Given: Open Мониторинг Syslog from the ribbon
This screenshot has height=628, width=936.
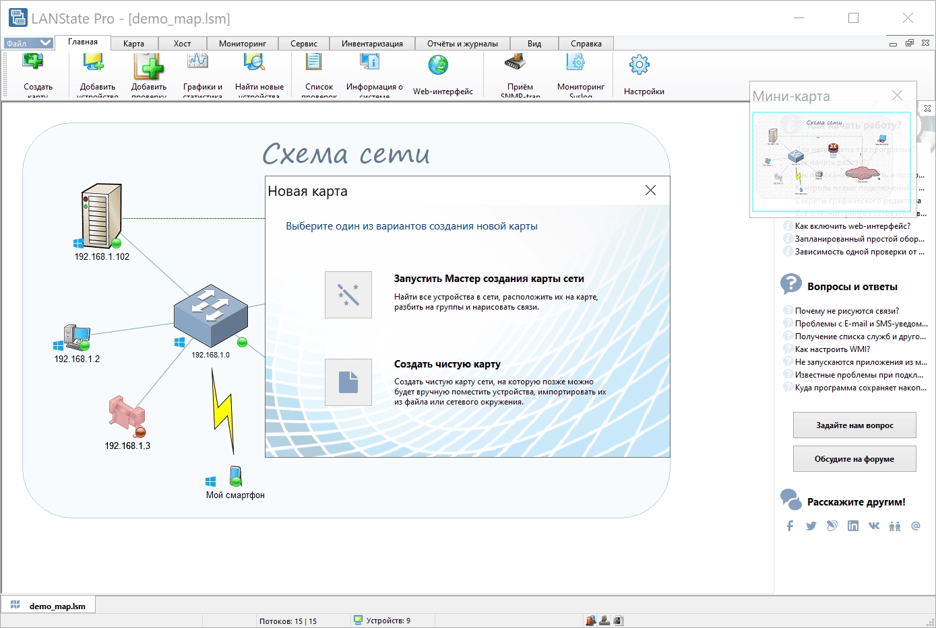Looking at the screenshot, I should tap(576, 61).
